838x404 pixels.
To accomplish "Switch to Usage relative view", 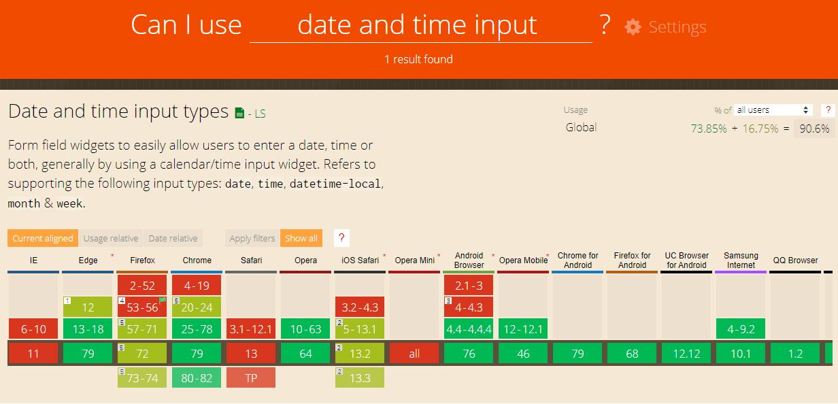I will (111, 238).
